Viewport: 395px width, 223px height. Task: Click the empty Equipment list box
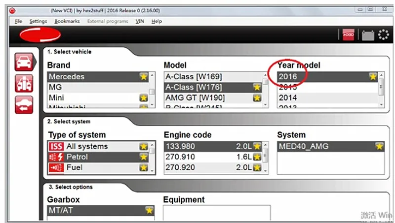[217, 212]
